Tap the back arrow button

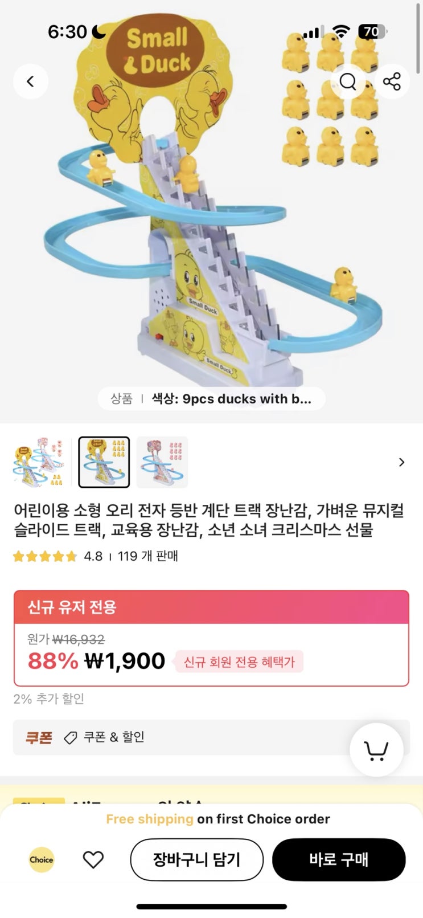[30, 81]
